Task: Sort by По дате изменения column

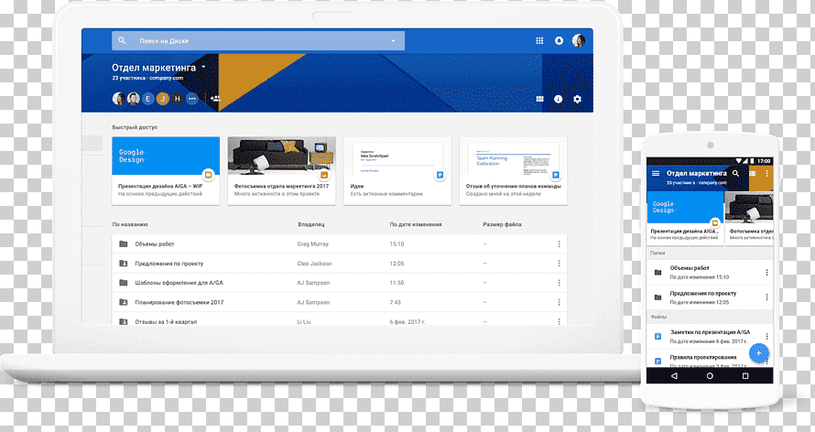Action: [416, 224]
